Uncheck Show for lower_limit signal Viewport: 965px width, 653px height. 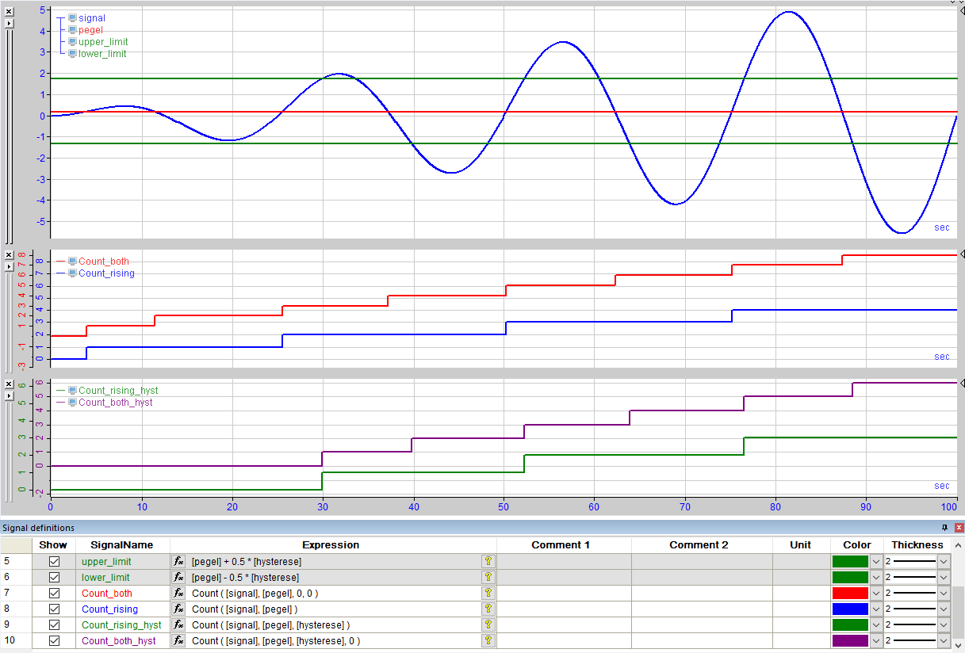[55, 578]
